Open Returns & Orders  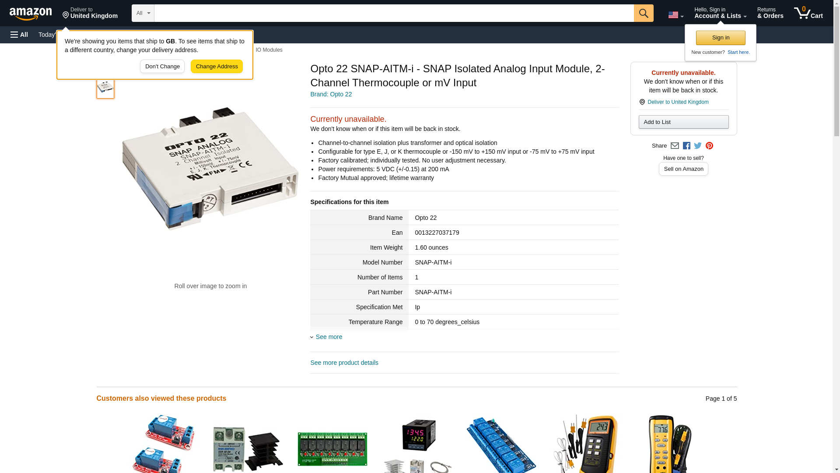coord(770,13)
